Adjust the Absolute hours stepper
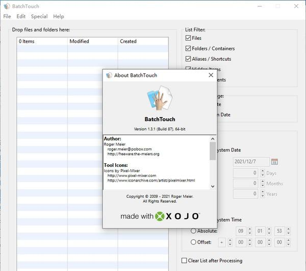Image resolution: width=306 pixels, height=271 pixels. [x=250, y=231]
